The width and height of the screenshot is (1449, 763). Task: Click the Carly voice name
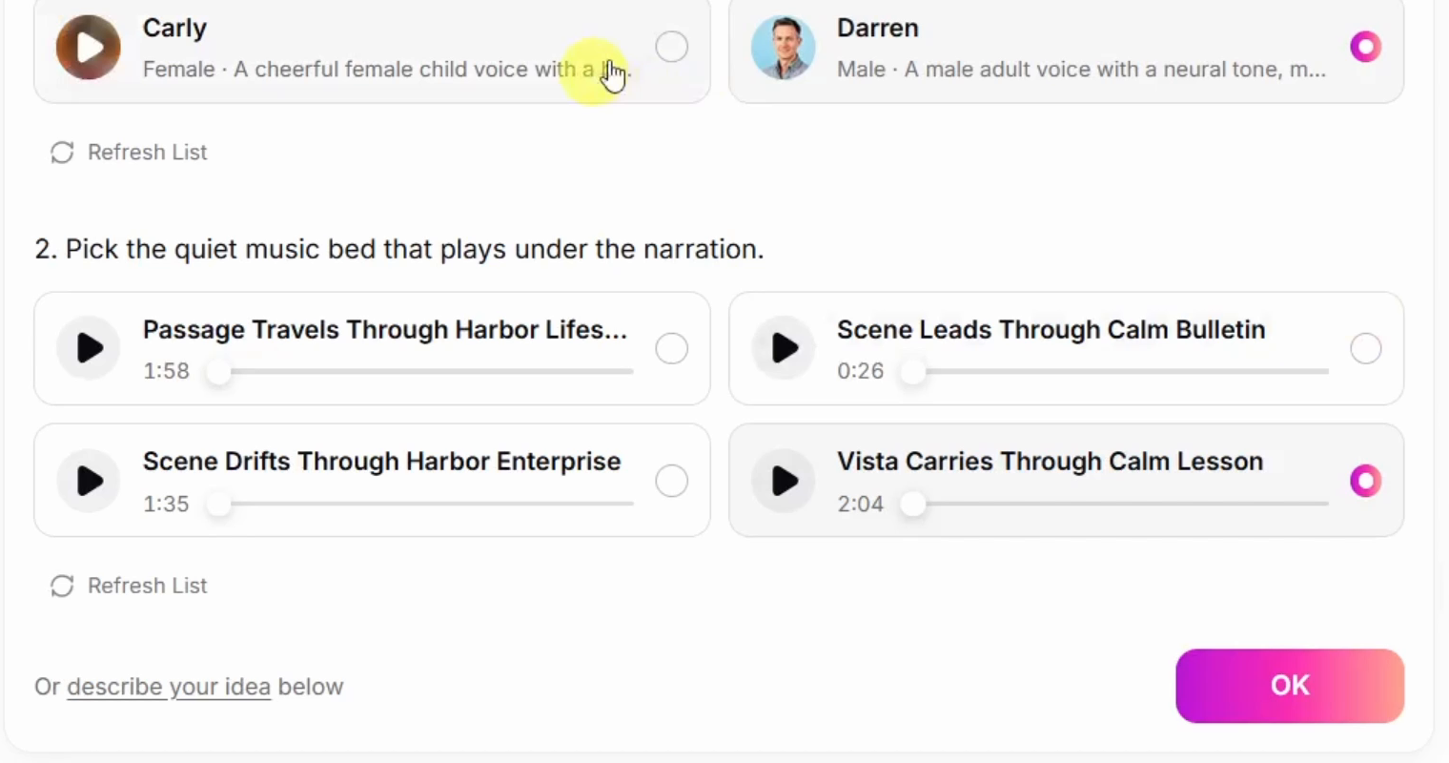point(174,29)
